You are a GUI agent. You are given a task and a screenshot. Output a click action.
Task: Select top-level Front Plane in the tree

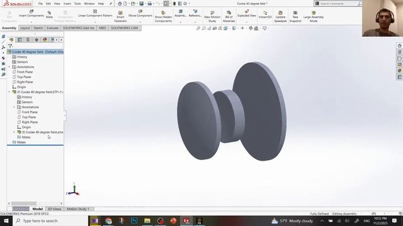pyautogui.click(x=25, y=72)
